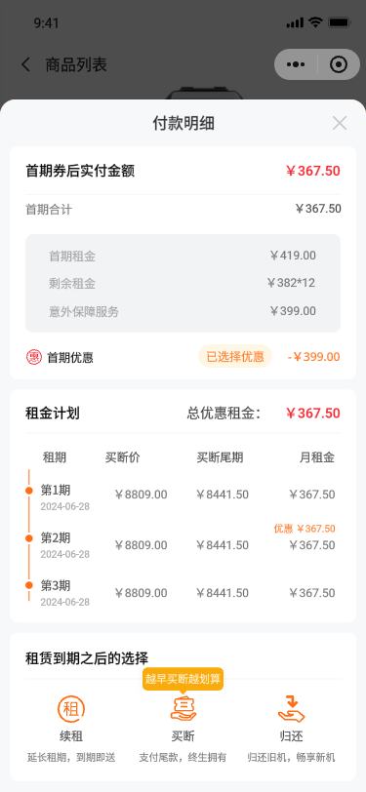Tap the -¥399.00 discount amount

313,357
